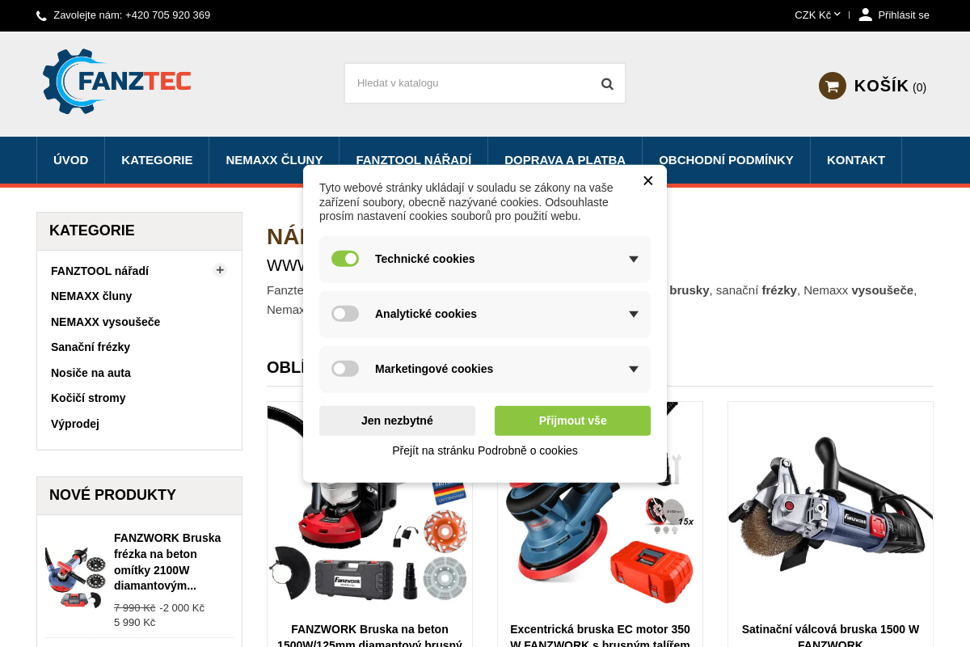
Task: Open the new product thumbnail in NOVÉ PRODUKTY
Action: (76, 577)
